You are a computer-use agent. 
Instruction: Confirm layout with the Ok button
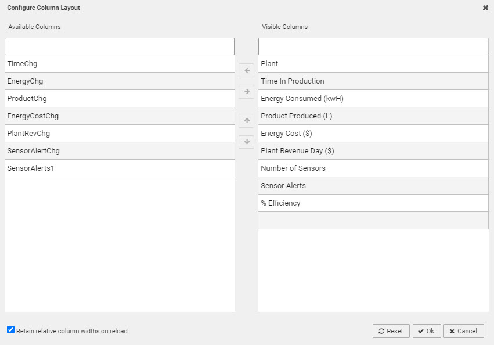point(427,331)
